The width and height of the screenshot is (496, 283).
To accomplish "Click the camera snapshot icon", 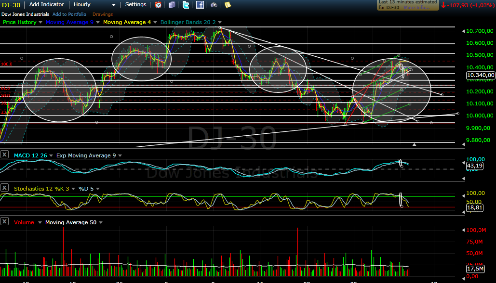I will click(x=214, y=5).
